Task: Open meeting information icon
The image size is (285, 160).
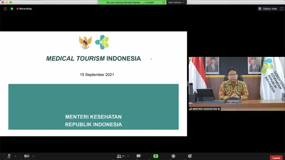Action: tap(5, 9)
